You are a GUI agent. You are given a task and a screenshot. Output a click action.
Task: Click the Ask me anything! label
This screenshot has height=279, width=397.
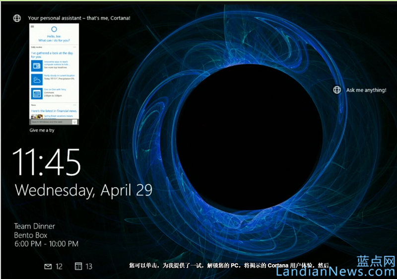[x=366, y=90]
